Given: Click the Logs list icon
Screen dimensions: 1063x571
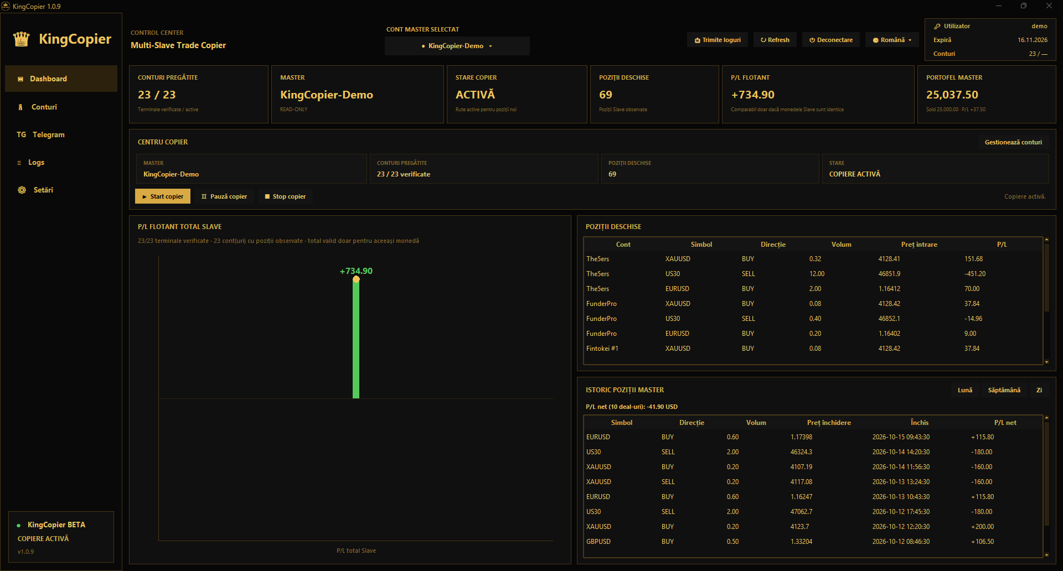Looking at the screenshot, I should coord(19,163).
